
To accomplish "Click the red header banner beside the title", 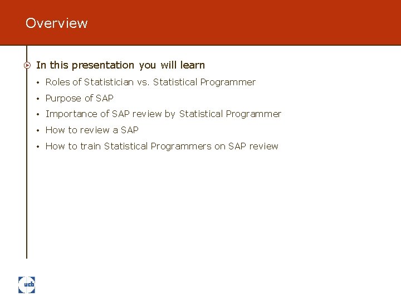I will pos(251,22).
